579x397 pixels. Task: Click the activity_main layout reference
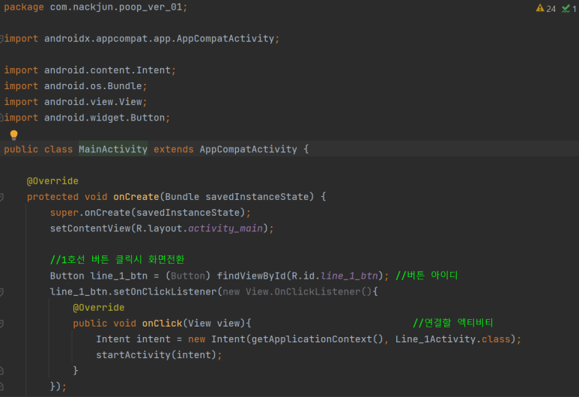[225, 228]
